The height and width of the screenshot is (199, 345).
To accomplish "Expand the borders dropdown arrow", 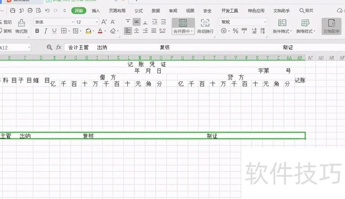I will tap(69, 31).
